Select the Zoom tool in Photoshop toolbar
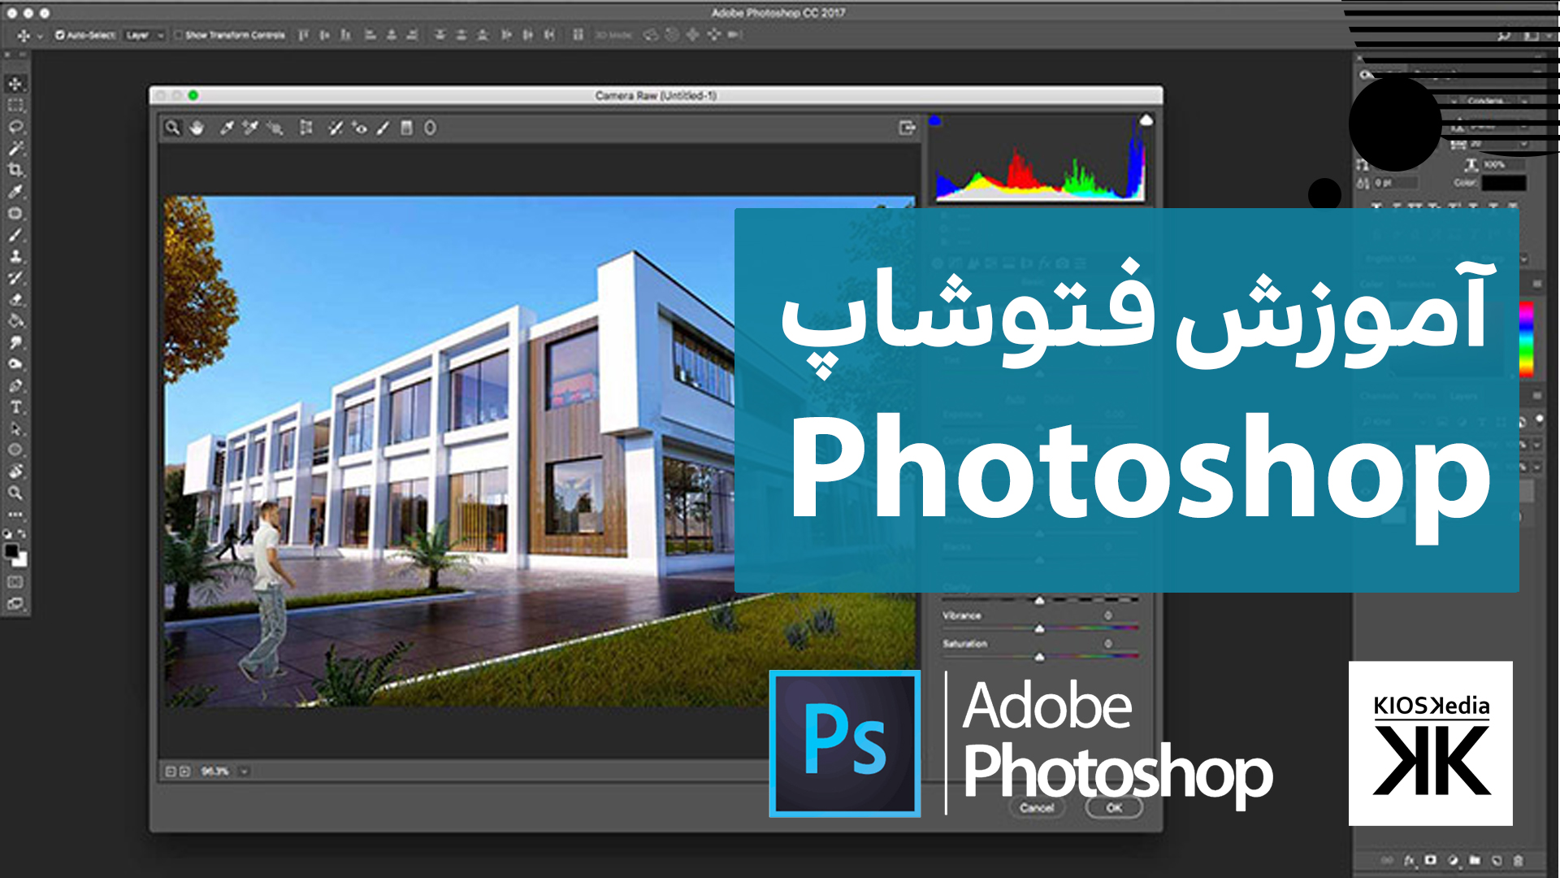This screenshot has height=878, width=1560. (15, 493)
